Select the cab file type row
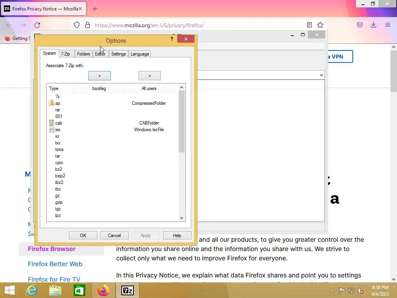 point(113,123)
